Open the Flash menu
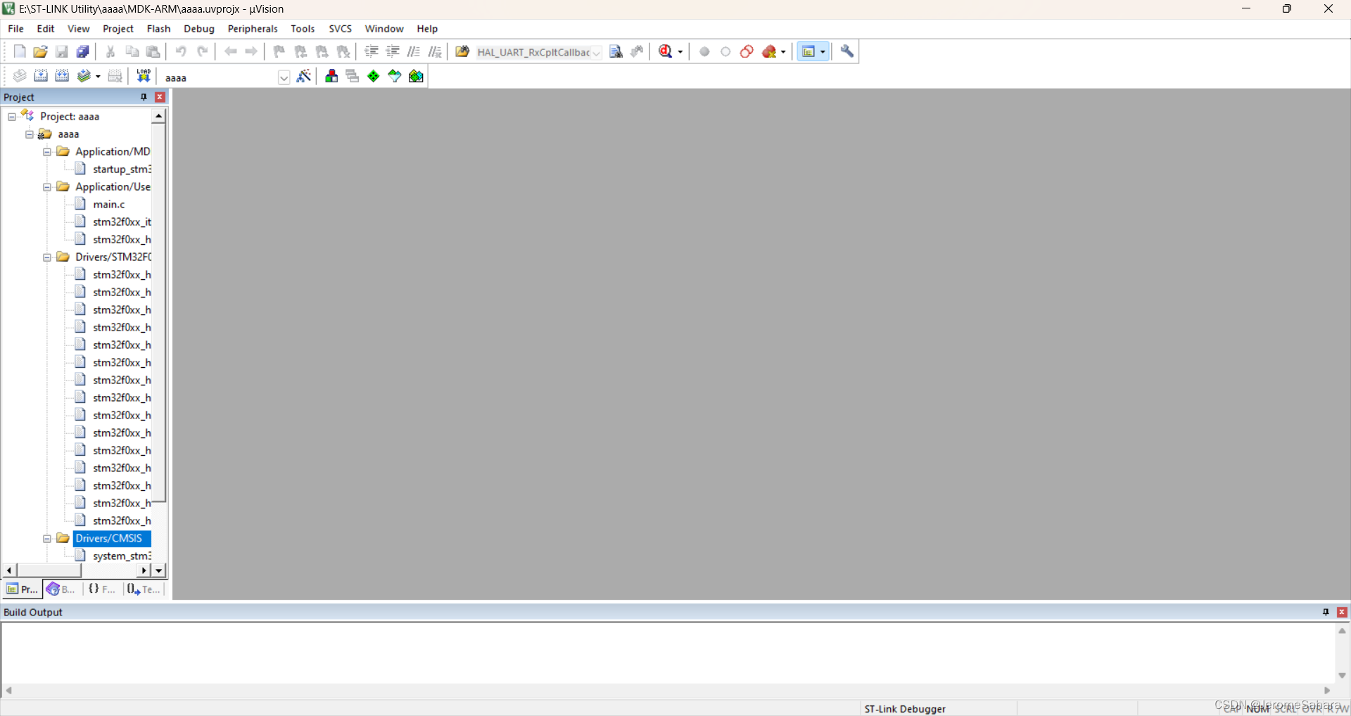This screenshot has width=1351, height=716. [158, 29]
